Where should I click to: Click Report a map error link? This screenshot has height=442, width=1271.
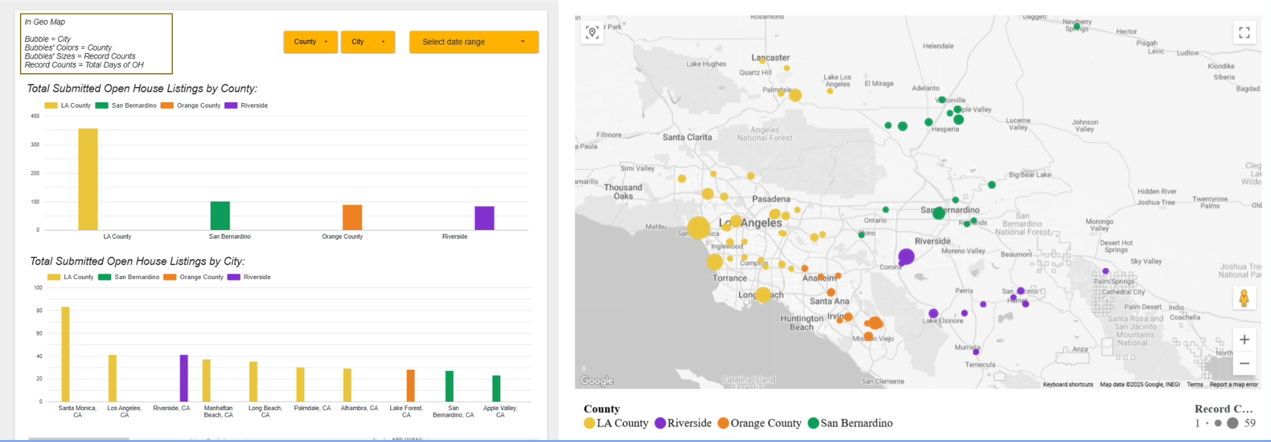coord(1234,384)
